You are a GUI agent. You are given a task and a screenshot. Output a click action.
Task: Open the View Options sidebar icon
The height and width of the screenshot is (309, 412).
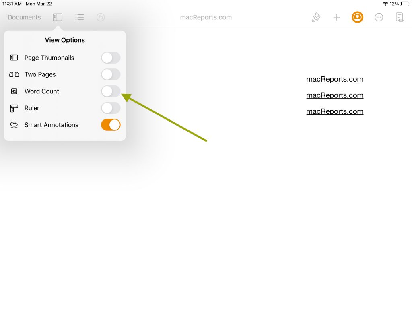[x=58, y=17]
